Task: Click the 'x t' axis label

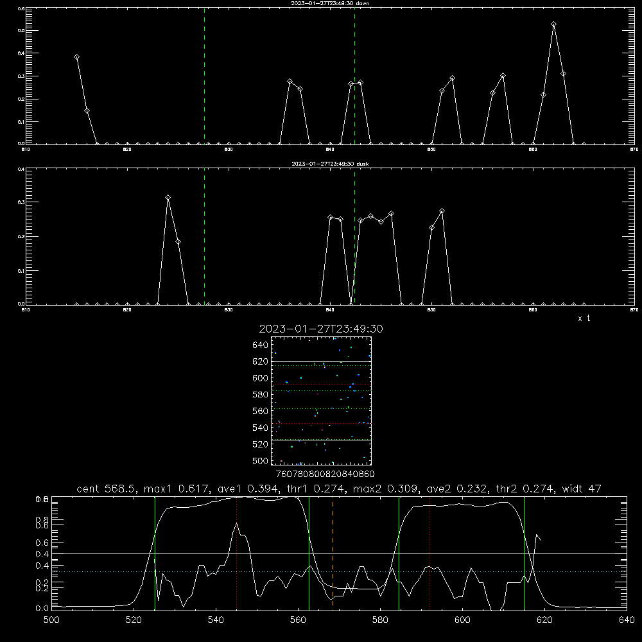Action: click(584, 318)
